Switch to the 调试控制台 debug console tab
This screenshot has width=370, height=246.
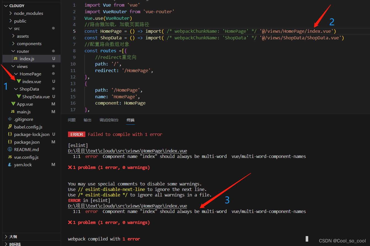tap(109, 120)
